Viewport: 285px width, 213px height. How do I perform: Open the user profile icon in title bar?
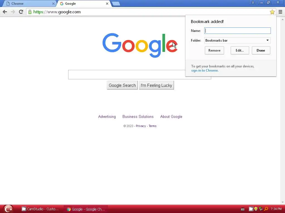[x=253, y=2]
